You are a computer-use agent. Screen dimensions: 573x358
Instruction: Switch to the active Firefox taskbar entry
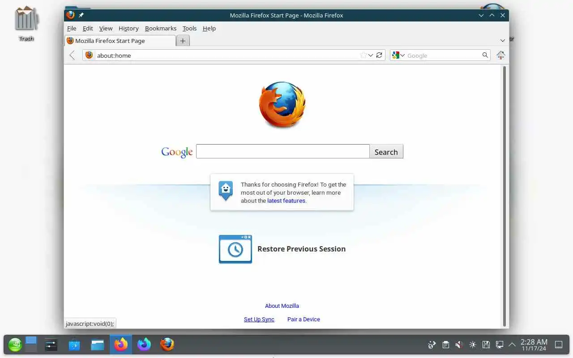pyautogui.click(x=121, y=344)
